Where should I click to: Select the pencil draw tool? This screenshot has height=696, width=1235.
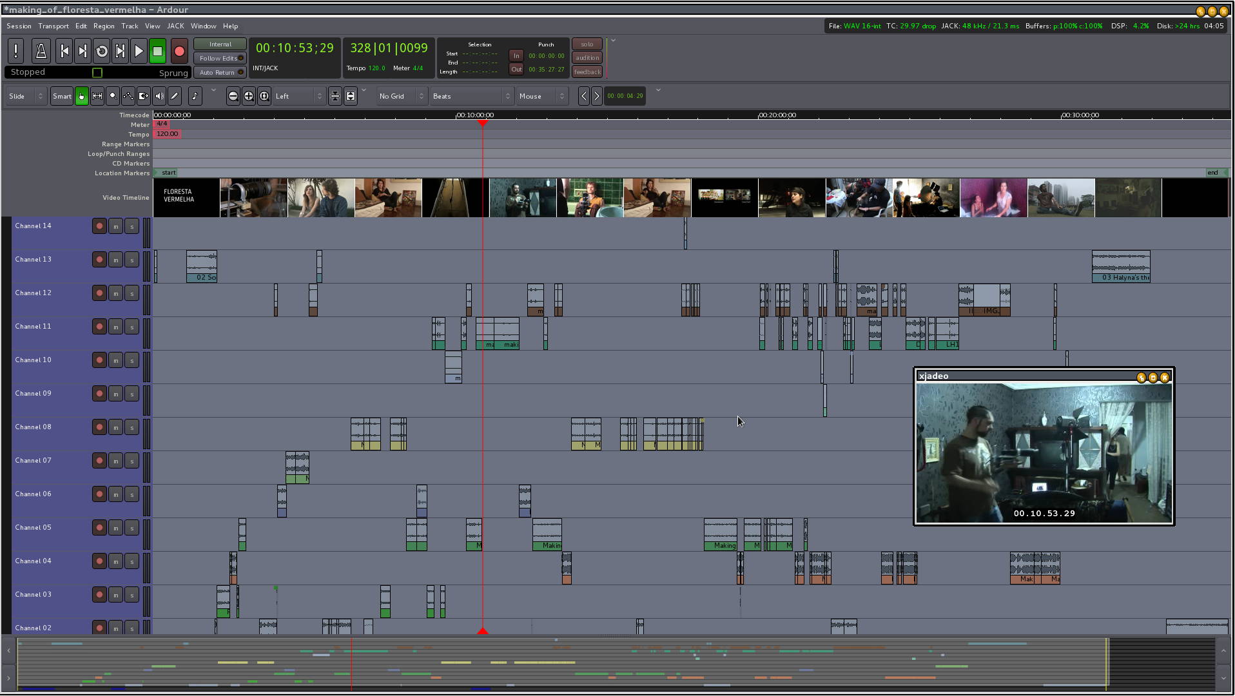point(175,96)
